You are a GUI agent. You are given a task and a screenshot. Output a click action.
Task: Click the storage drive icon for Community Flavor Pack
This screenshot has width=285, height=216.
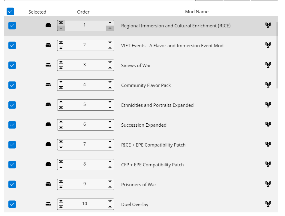[x=48, y=85]
